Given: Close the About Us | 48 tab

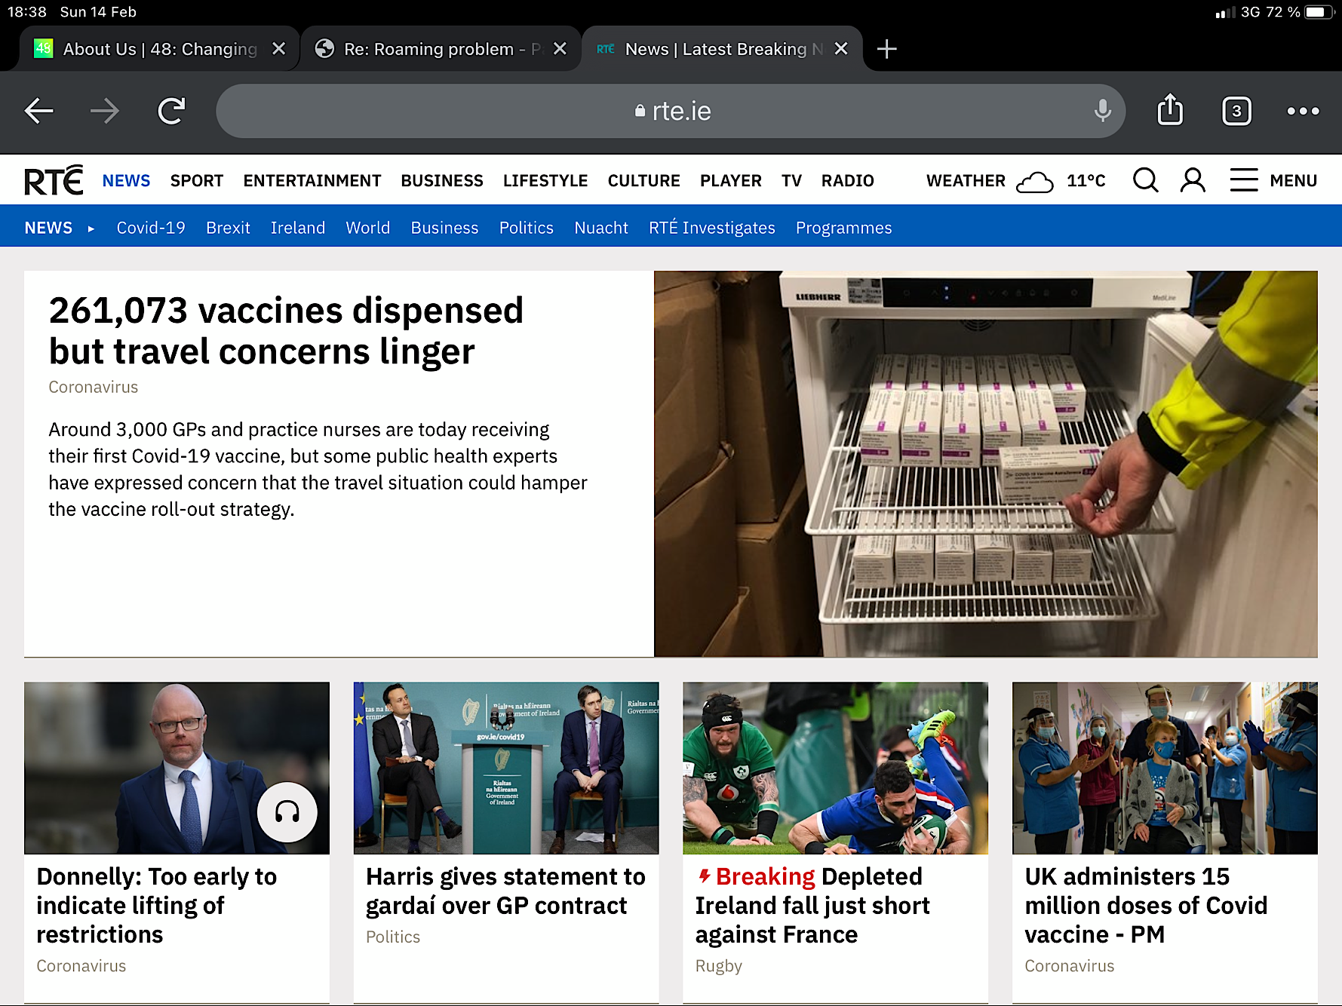Looking at the screenshot, I should pos(278,49).
